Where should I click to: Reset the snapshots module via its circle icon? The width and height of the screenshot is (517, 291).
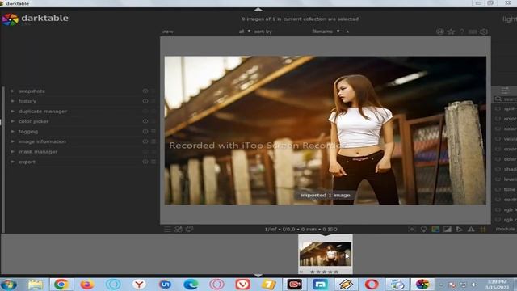[145, 91]
